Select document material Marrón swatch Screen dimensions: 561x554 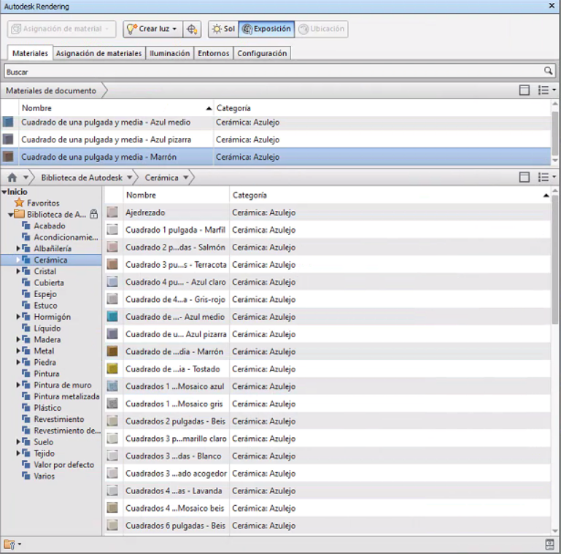8,157
